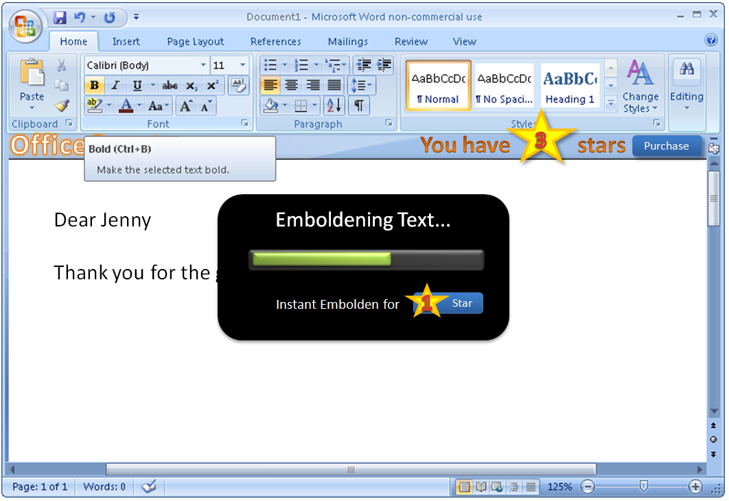Redo the last action

pyautogui.click(x=110, y=18)
